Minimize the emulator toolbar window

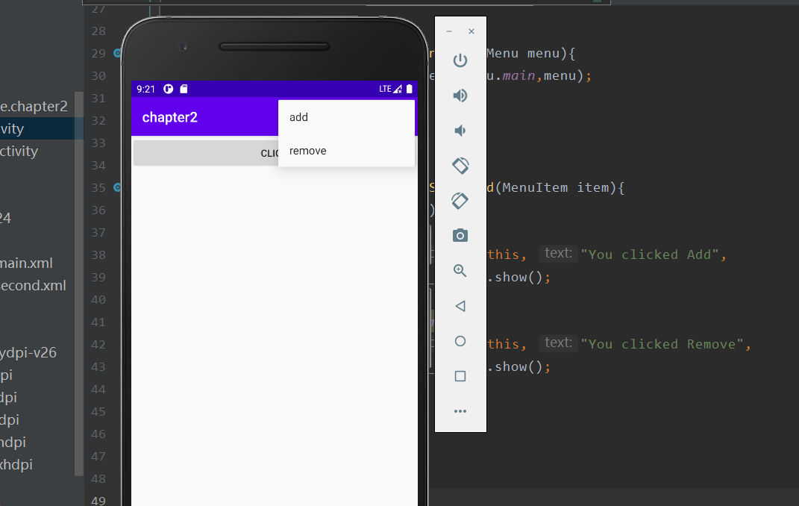coord(449,31)
